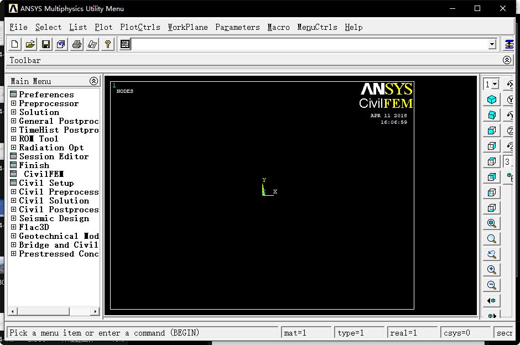Image resolution: width=520 pixels, height=345 pixels.
Task: Click Main Menu horizontal scrollbar thumb
Action: [x=44, y=311]
